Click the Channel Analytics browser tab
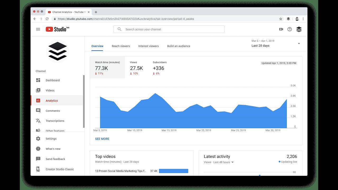 (68, 12)
